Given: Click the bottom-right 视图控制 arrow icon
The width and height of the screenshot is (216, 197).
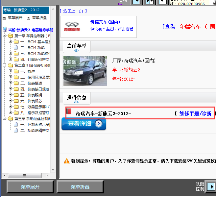Looking at the screenshot, I should tap(211, 187).
